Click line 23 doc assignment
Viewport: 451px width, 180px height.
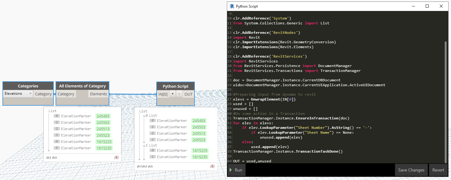coord(287,80)
